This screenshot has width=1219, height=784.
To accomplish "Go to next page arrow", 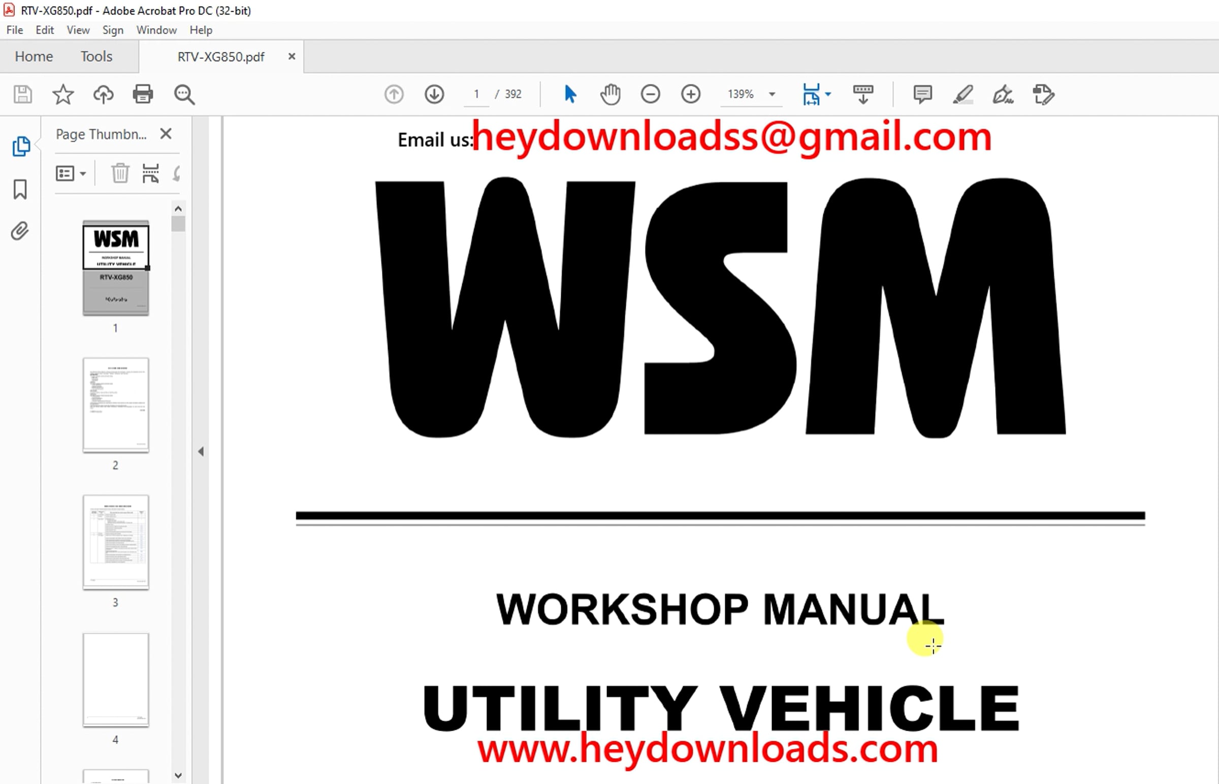I will 434,94.
